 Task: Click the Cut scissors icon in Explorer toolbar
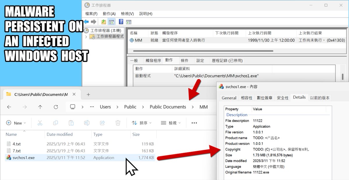[x=40, y=123]
